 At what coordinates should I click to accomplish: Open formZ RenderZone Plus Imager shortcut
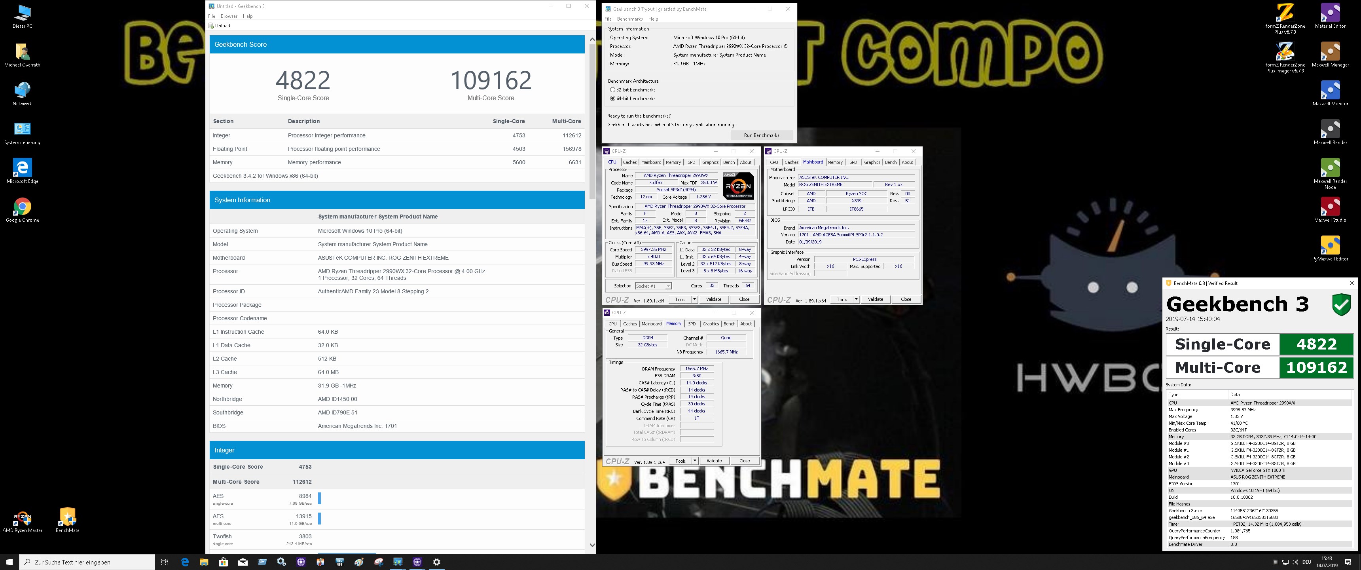click(x=1285, y=58)
